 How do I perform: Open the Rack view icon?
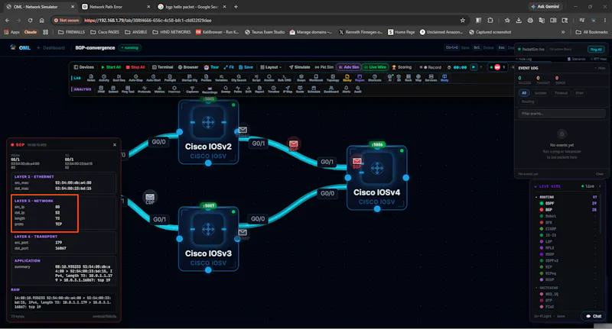(x=409, y=78)
